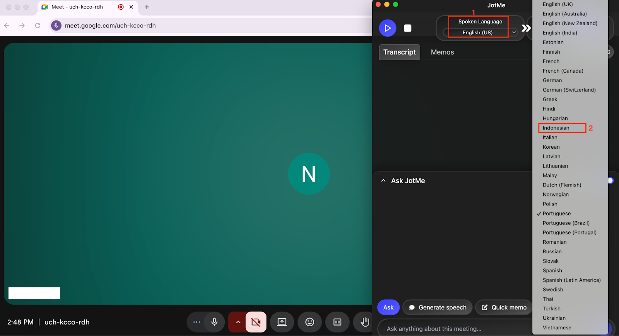Select Swedish from the language list
Viewport: 619px width, 336px height.
[x=553, y=290]
